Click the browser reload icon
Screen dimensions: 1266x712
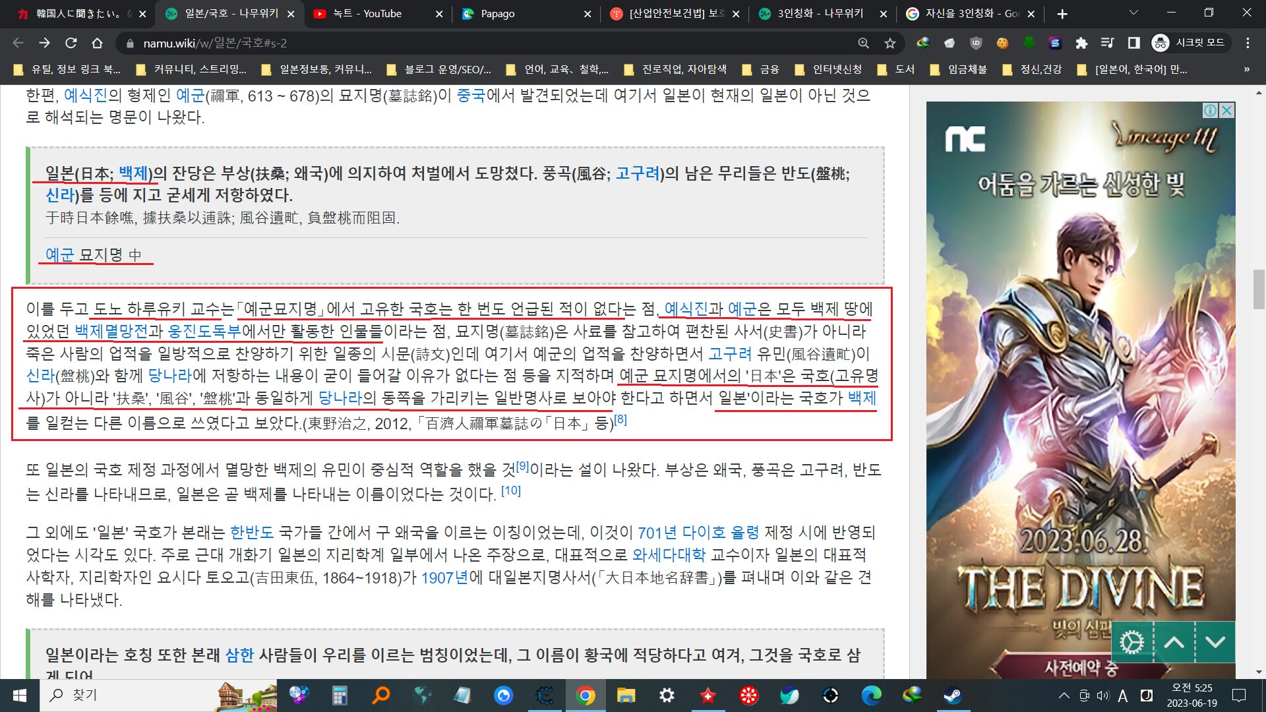71,43
